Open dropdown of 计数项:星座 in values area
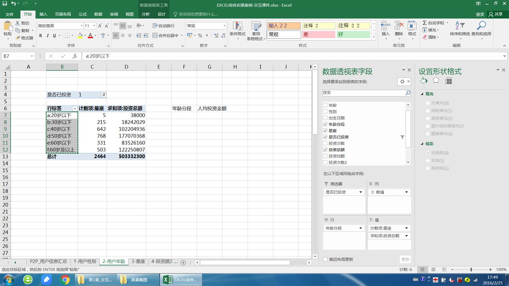Viewport: 509px width, 286px height. pos(406,228)
